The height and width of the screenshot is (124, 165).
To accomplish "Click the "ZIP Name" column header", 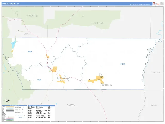I will click(x=39, y=107).
